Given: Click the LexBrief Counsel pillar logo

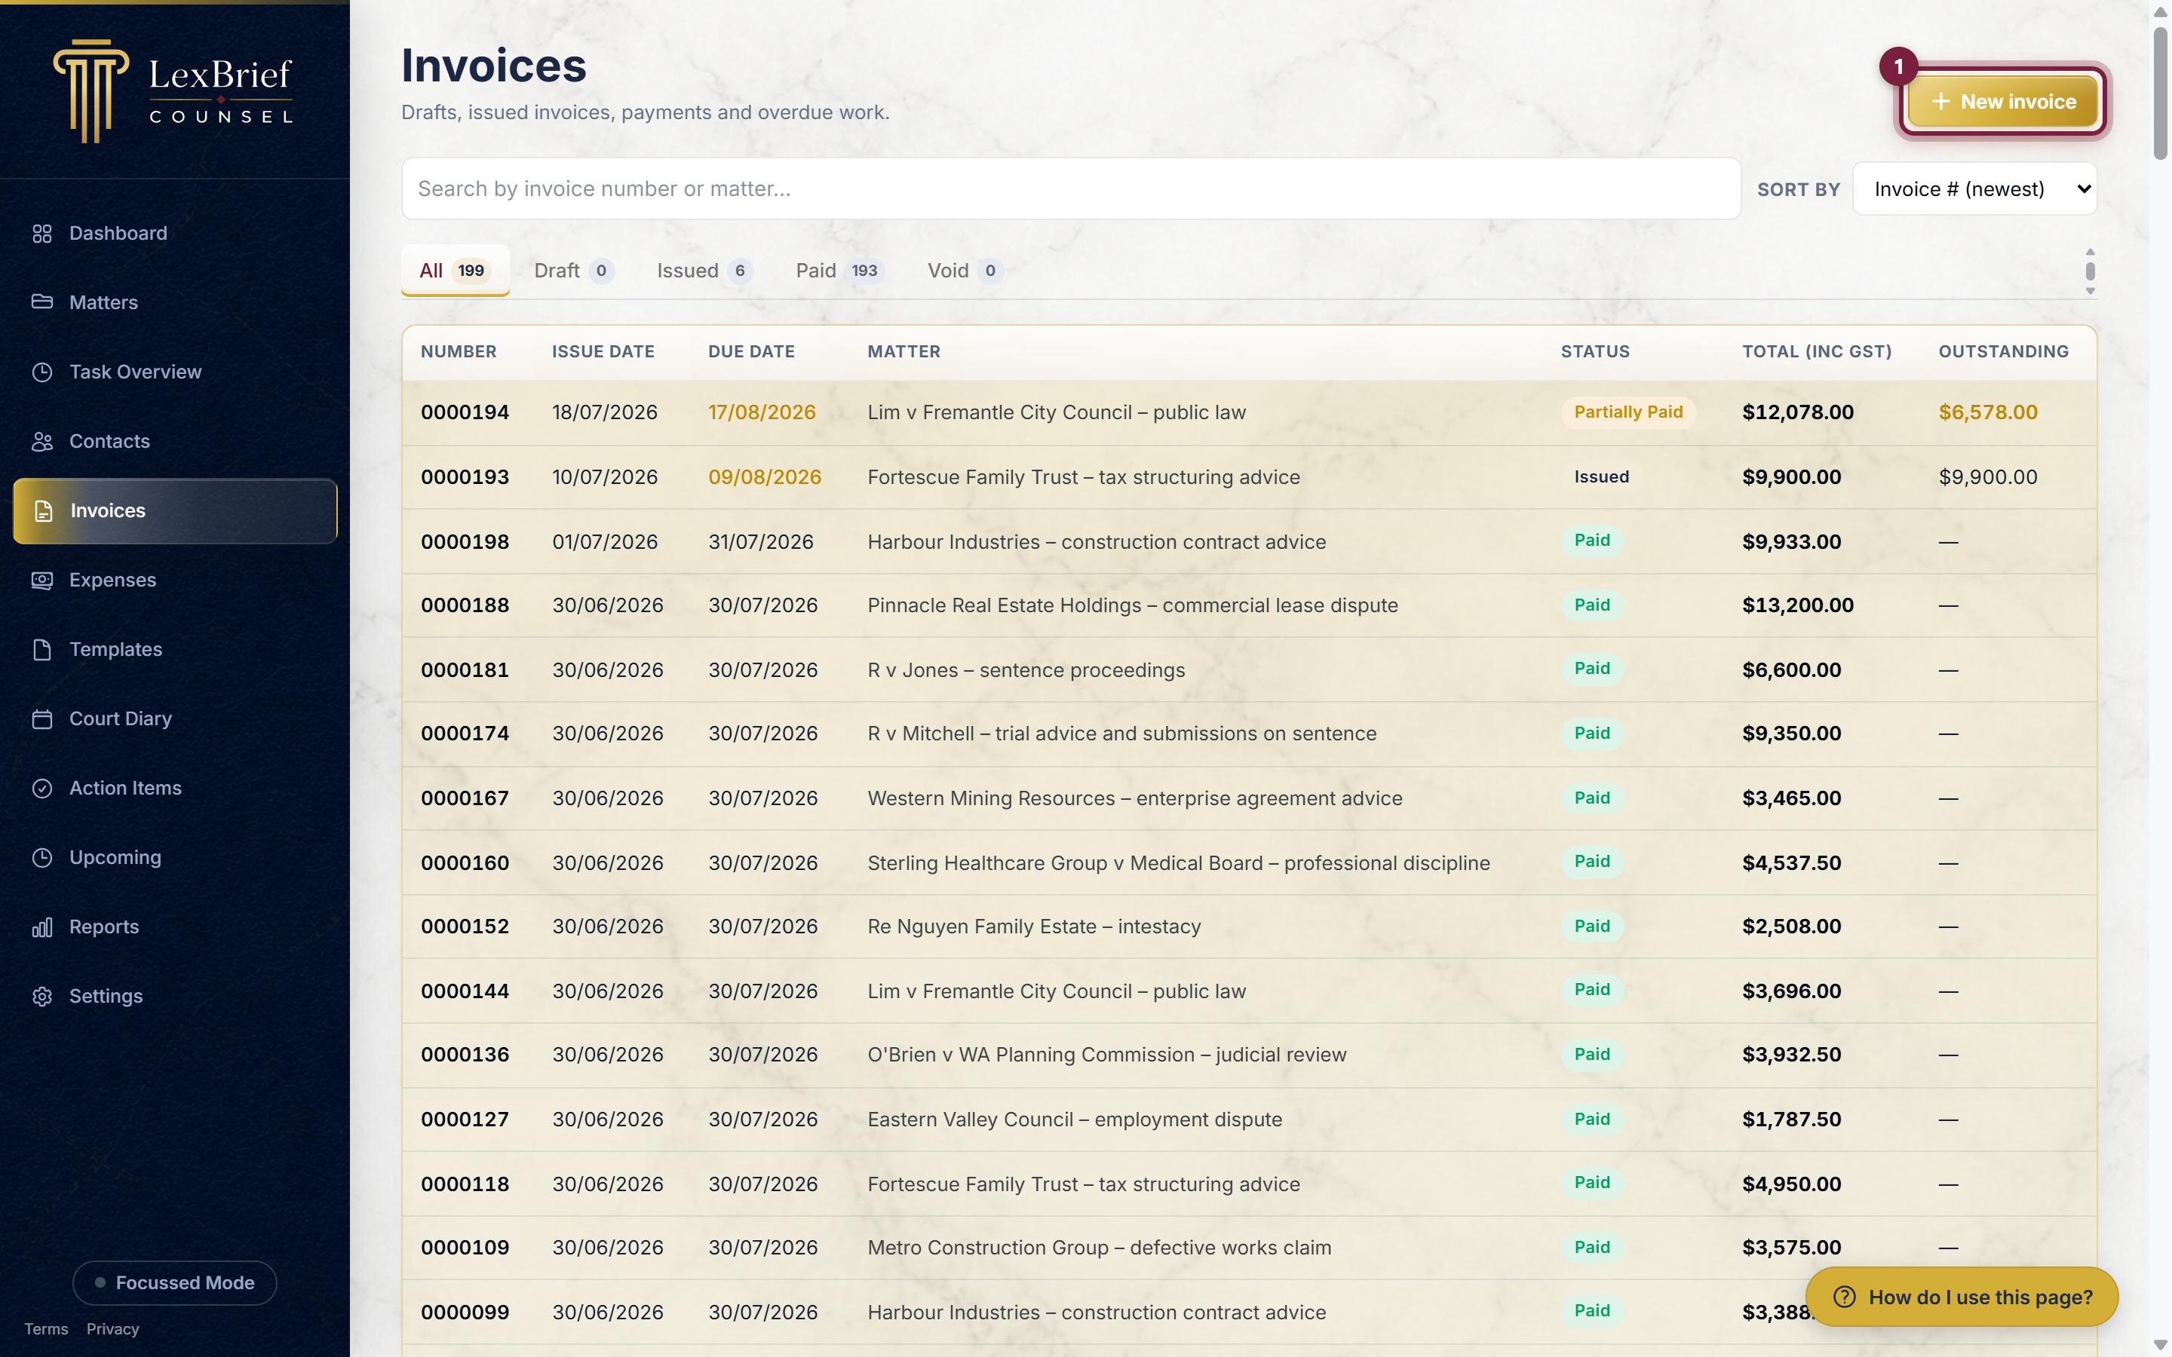Looking at the screenshot, I should pyautogui.click(x=90, y=90).
